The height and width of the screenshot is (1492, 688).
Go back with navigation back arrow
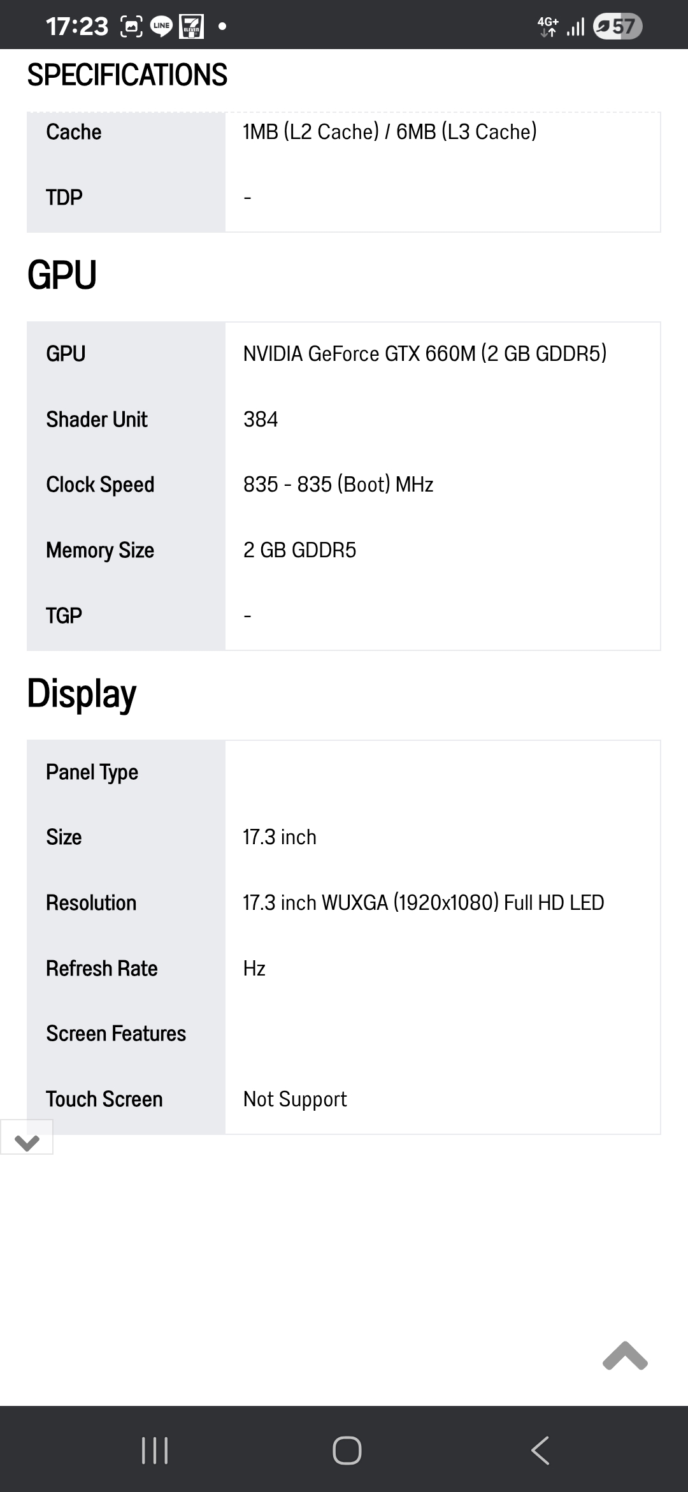pyautogui.click(x=540, y=1451)
